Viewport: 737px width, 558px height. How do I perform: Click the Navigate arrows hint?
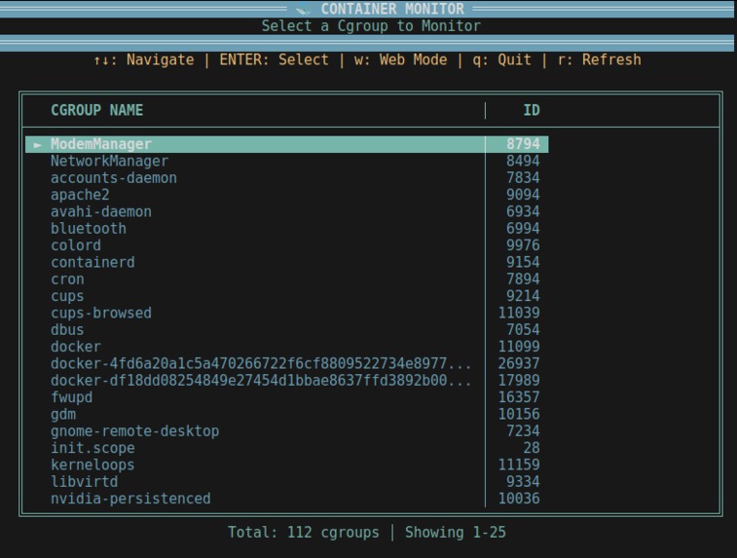[x=143, y=60]
